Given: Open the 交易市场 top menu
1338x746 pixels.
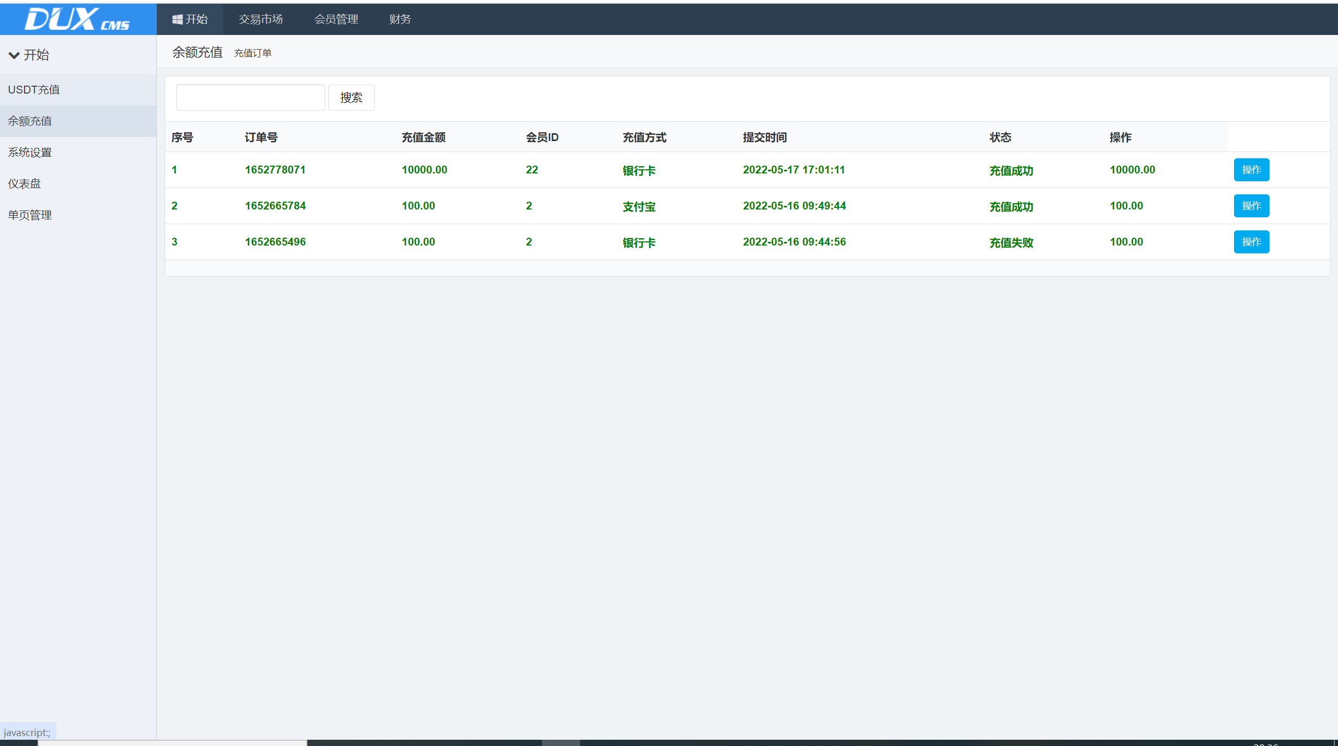Looking at the screenshot, I should [260, 19].
